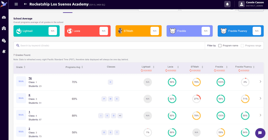Screen dimensions: 268x140
Task: Enable the Progress range filter checkbox
Action: (242, 46)
